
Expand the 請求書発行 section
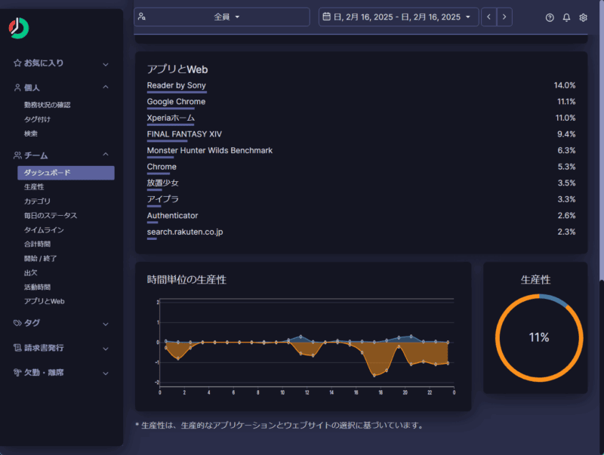coord(106,348)
